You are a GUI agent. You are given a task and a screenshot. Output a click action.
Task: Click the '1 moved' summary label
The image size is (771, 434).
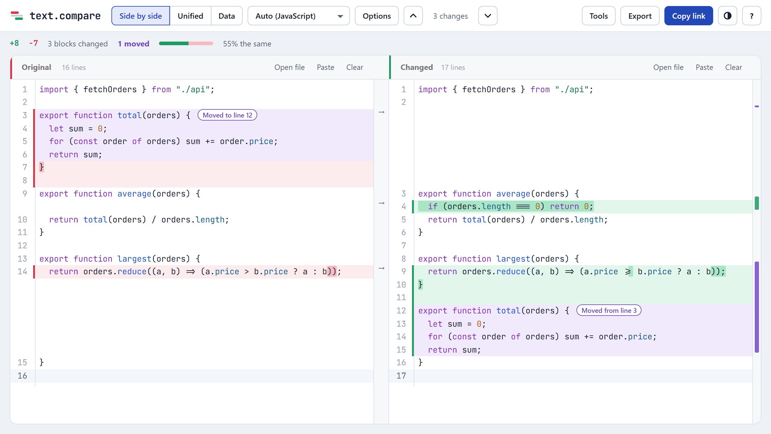133,44
